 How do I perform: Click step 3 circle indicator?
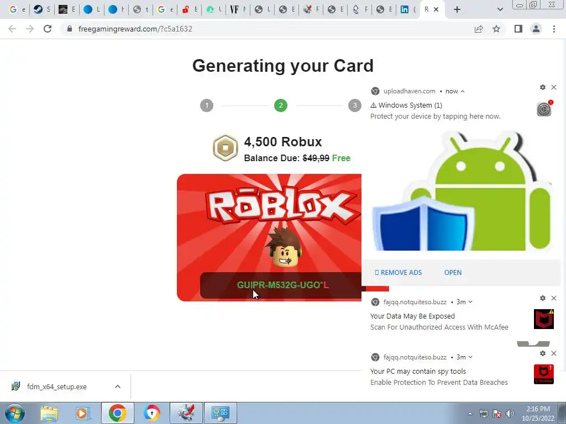(x=354, y=105)
